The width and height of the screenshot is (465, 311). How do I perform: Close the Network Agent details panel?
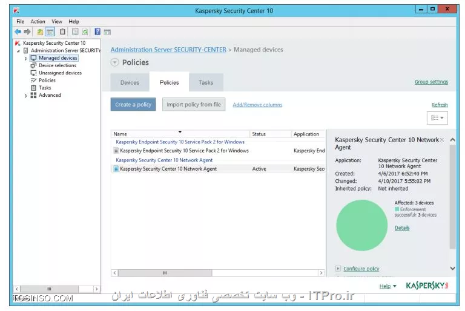click(x=442, y=140)
